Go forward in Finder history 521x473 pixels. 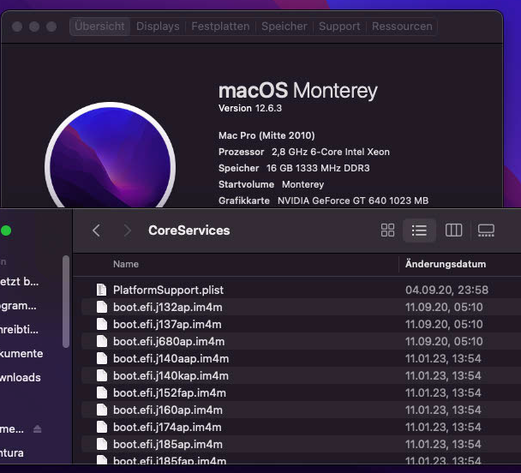tap(127, 231)
